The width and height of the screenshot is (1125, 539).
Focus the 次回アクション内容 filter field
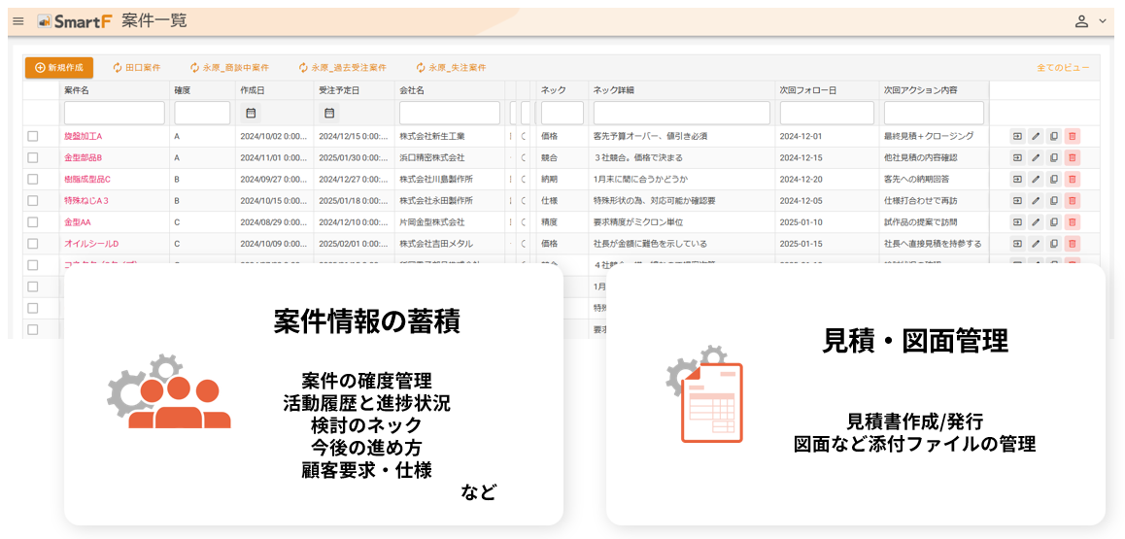[x=935, y=113]
